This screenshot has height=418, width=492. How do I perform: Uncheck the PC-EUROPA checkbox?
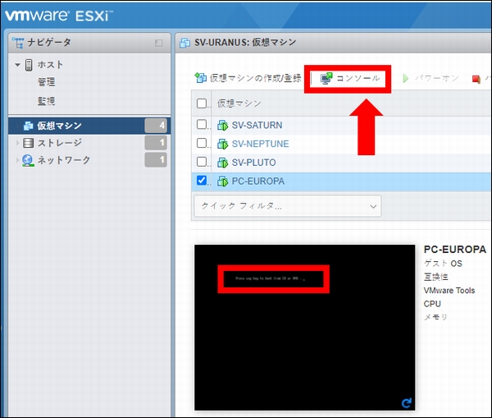pos(202,181)
